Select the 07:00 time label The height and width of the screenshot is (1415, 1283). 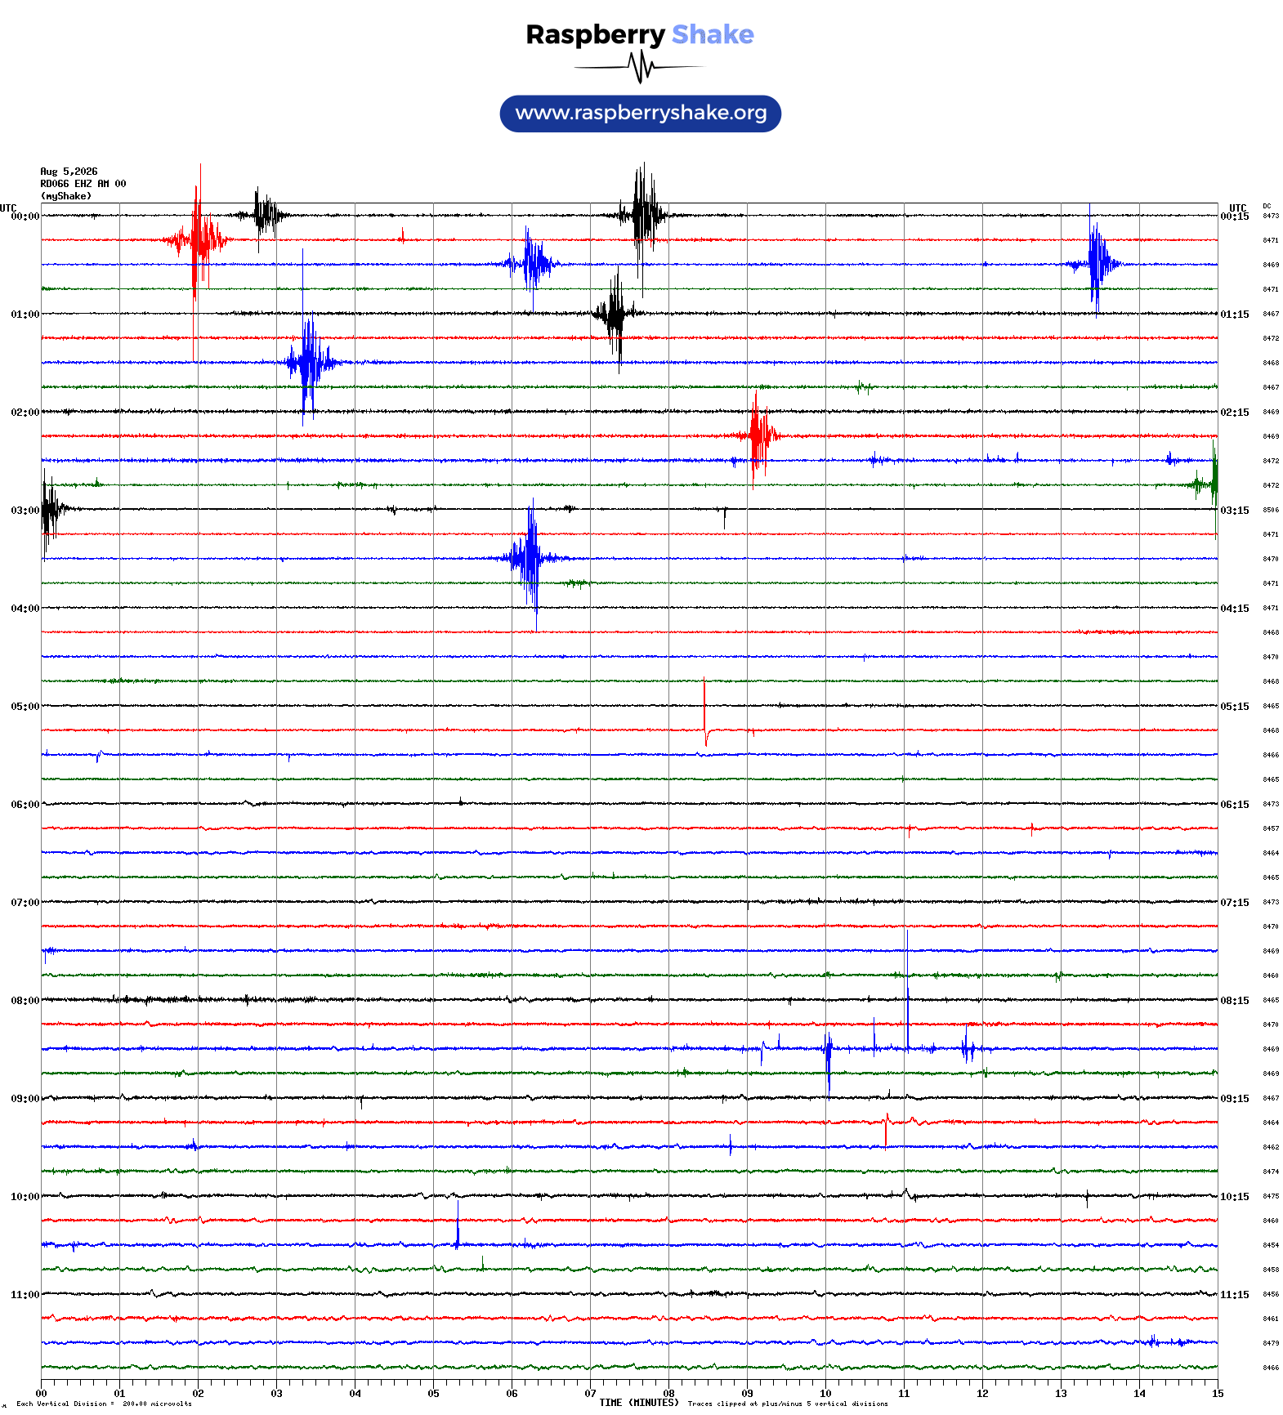[25, 903]
